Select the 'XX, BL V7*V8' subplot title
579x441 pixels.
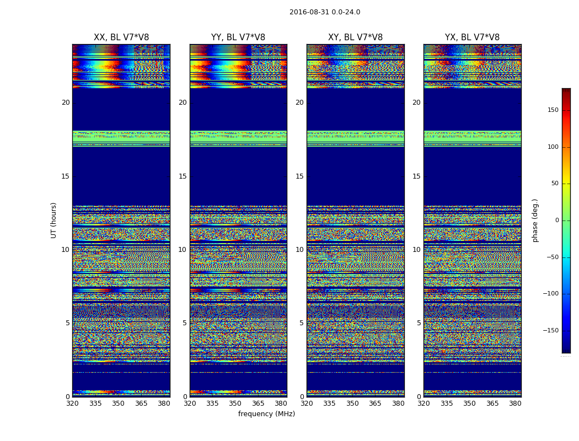(121, 37)
